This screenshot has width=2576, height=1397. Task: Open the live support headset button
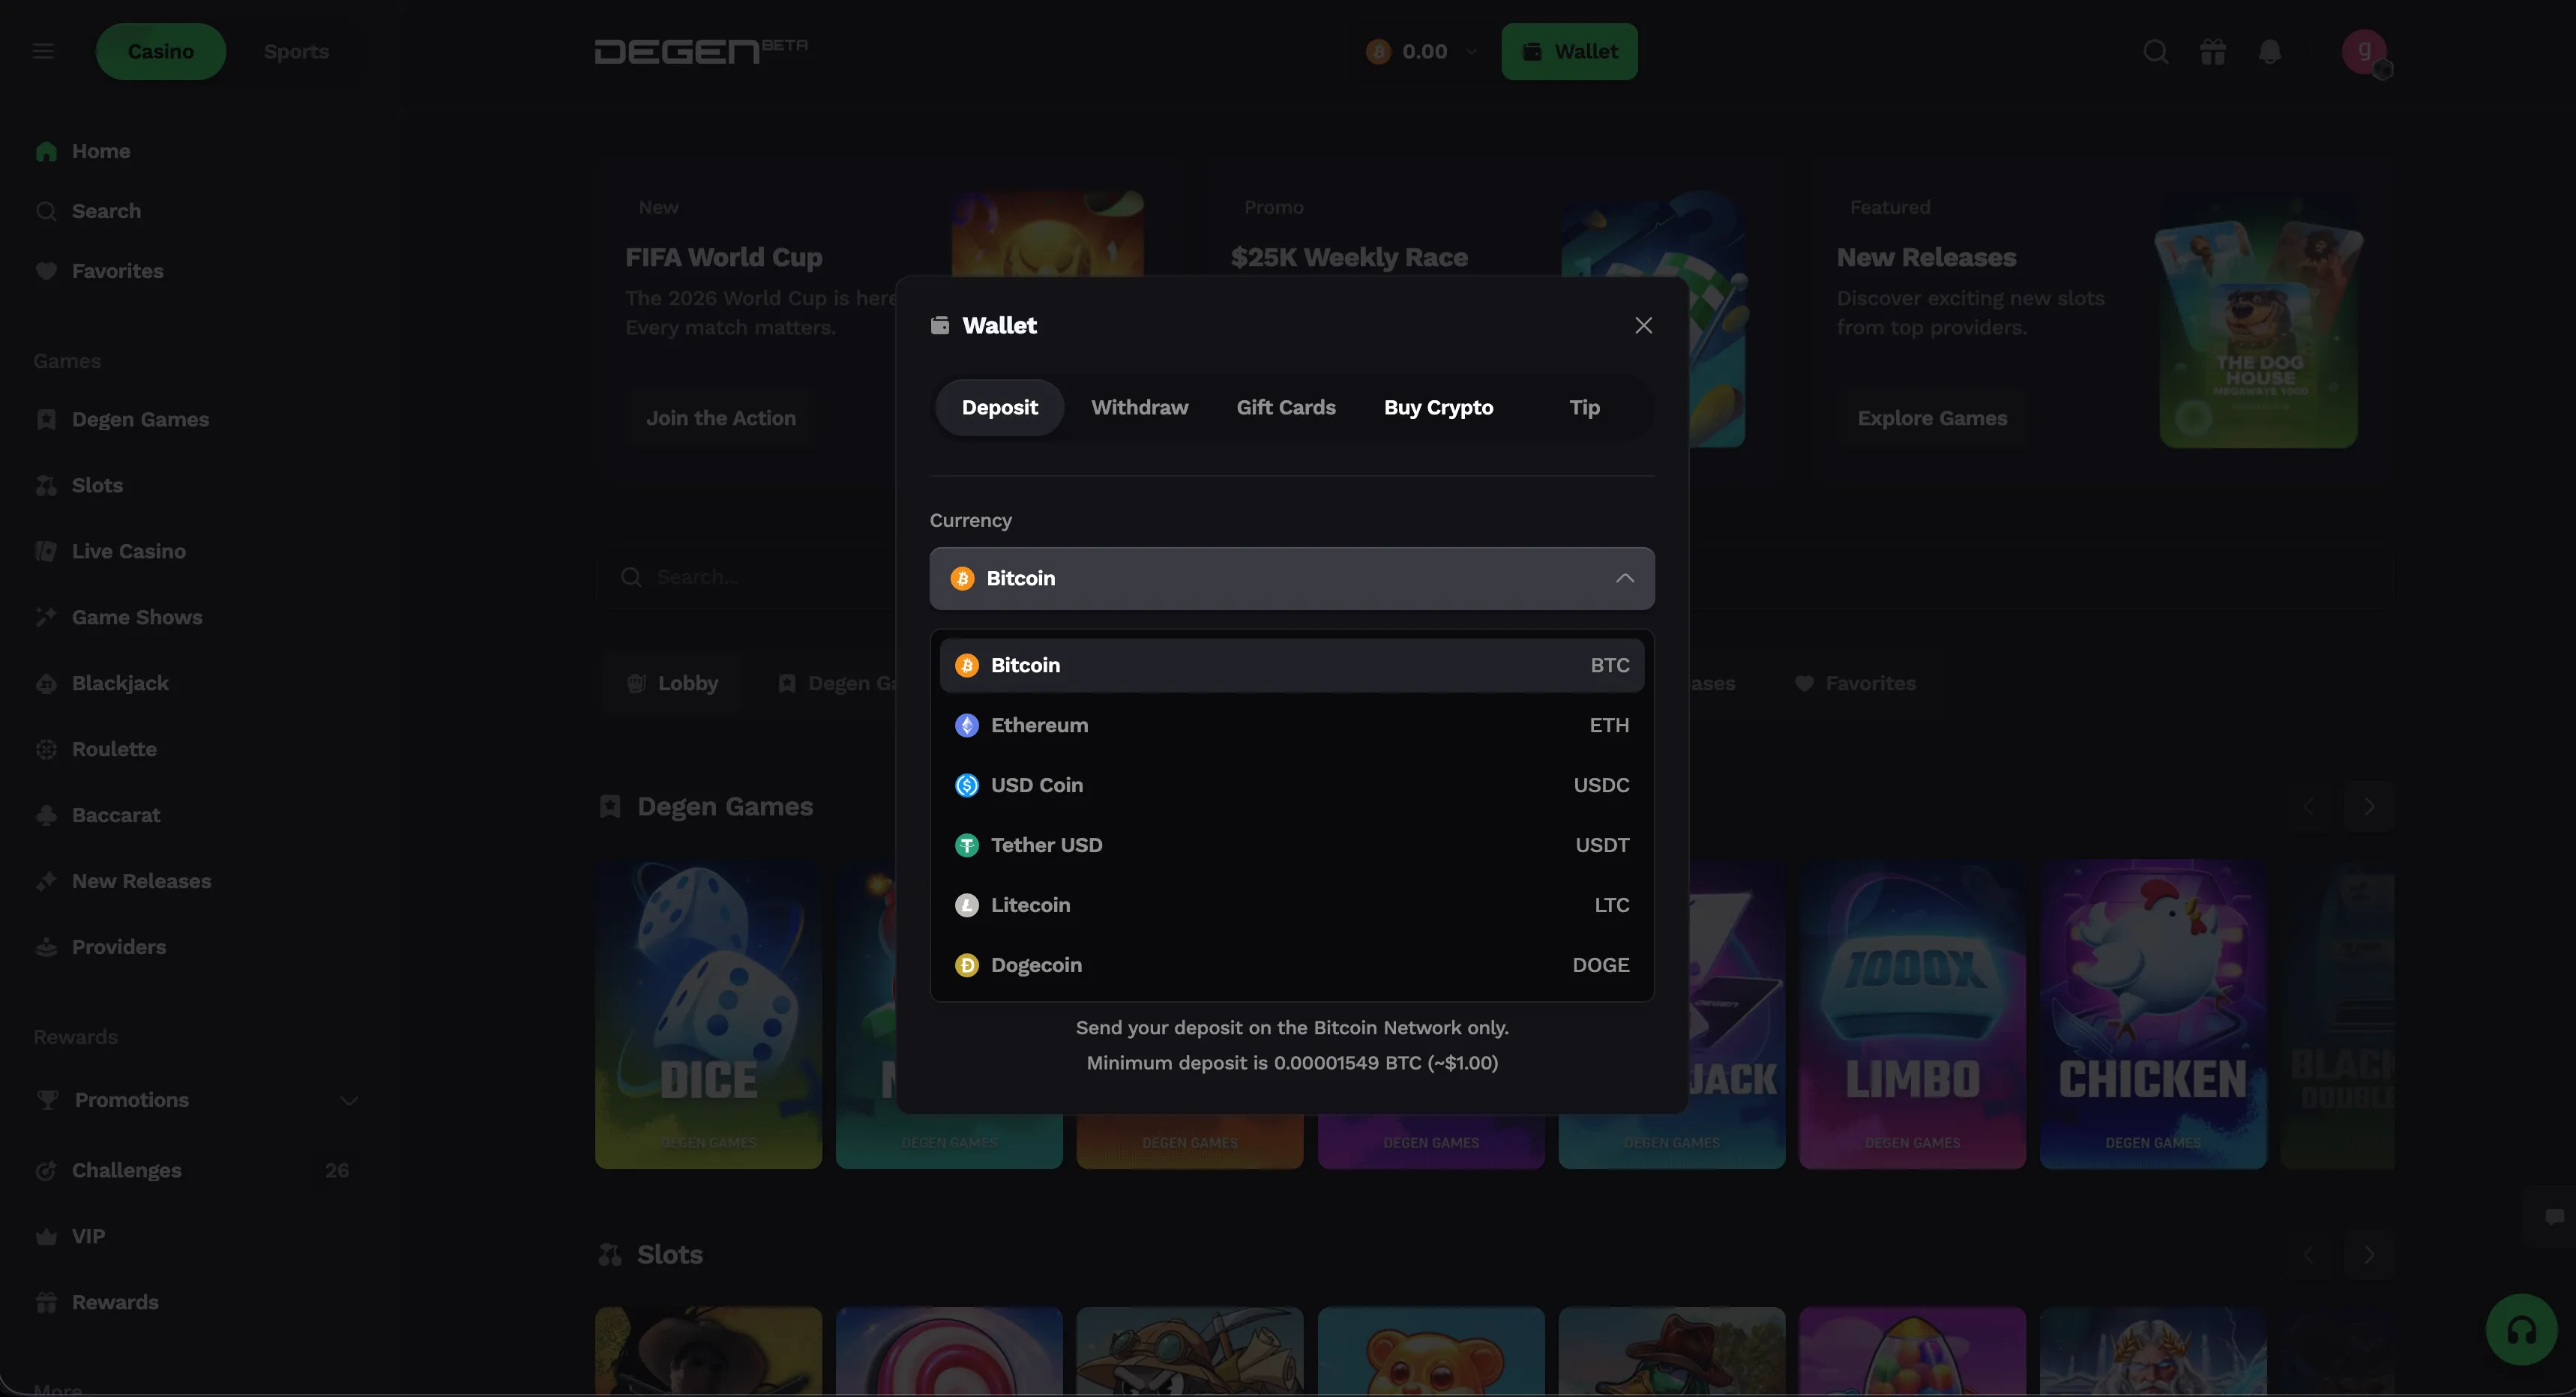pos(2521,1330)
